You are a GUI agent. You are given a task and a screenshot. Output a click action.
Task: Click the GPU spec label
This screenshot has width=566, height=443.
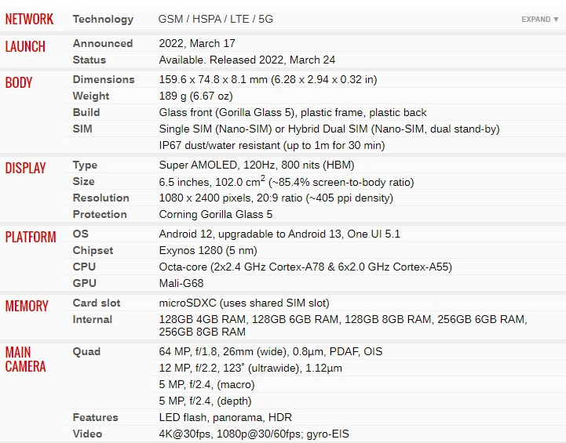[84, 283]
